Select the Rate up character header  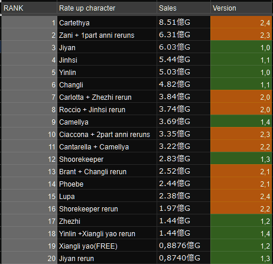107,8
